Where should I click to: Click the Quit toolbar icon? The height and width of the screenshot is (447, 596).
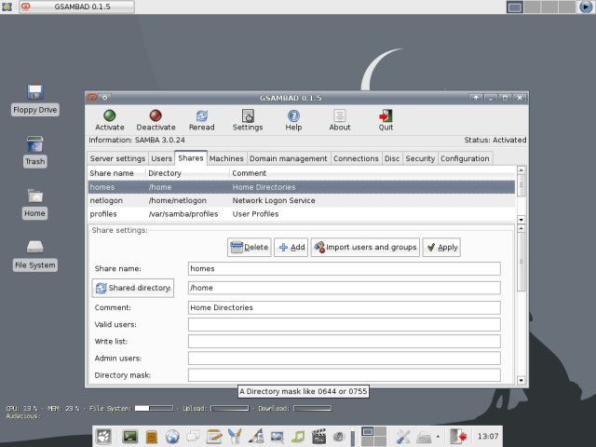[386, 115]
